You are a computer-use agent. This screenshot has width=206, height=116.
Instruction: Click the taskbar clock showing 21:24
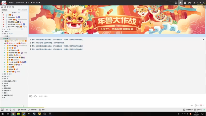196,114
